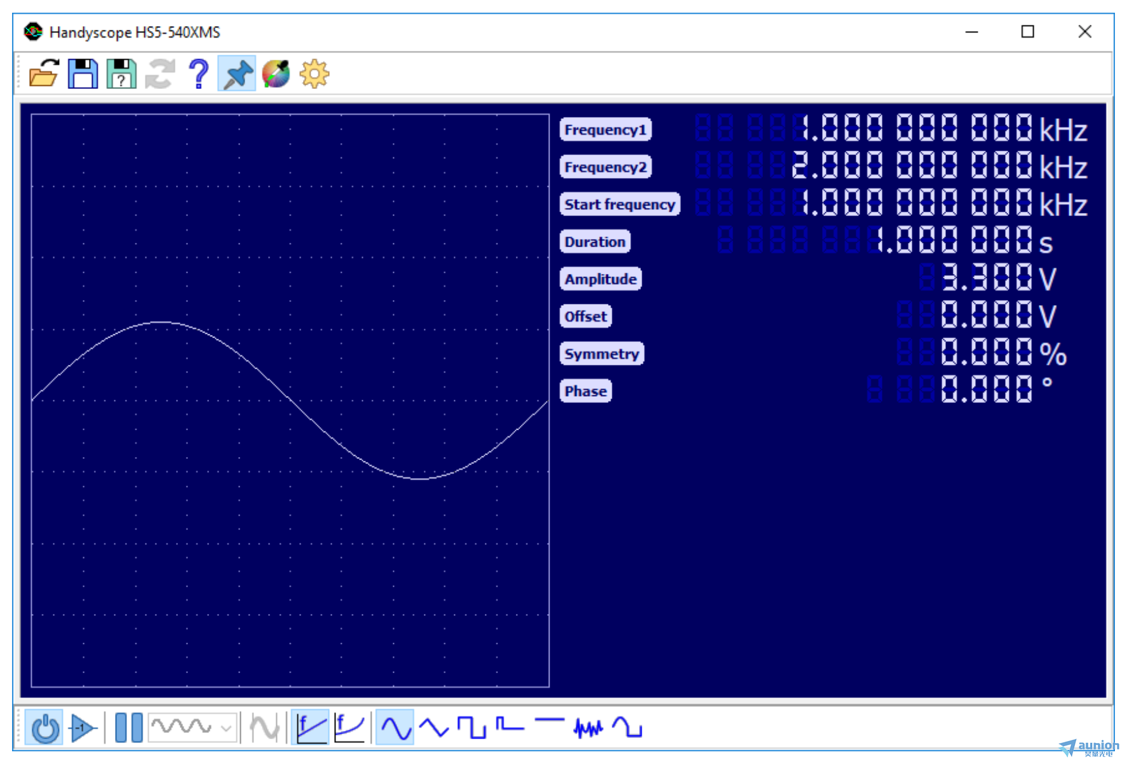The height and width of the screenshot is (764, 1127).
Task: Toggle the invert output amplifier icon
Action: pos(83,728)
